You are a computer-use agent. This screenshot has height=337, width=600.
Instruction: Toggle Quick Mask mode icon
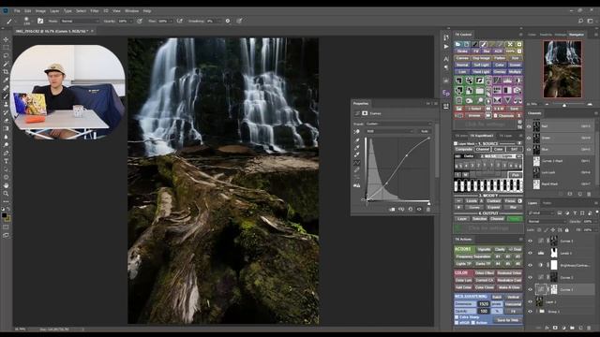tap(6, 227)
